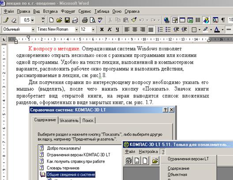Open Настройка menu in KOMPAS window

click(148, 152)
